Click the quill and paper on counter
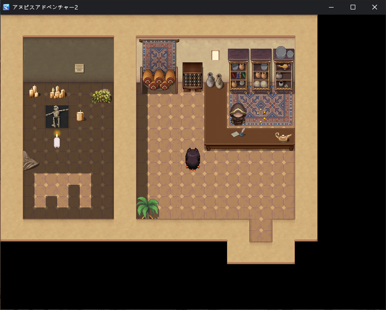This screenshot has width=386, height=310. click(x=238, y=133)
